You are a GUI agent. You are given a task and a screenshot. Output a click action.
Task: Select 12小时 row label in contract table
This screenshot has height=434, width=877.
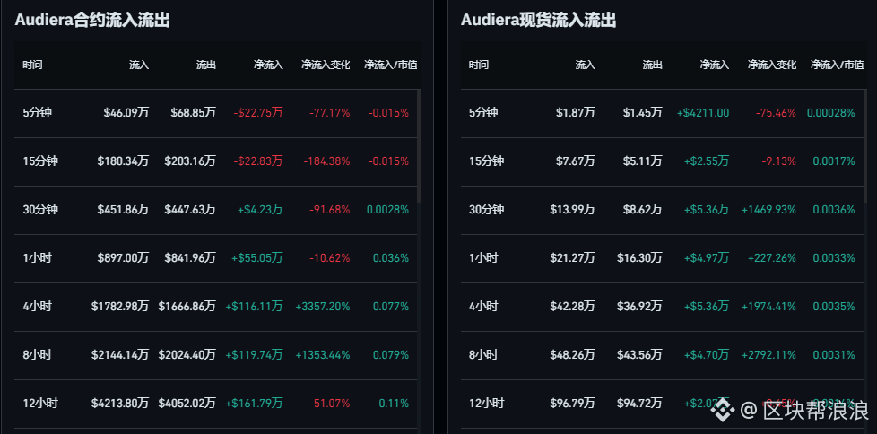click(x=40, y=404)
